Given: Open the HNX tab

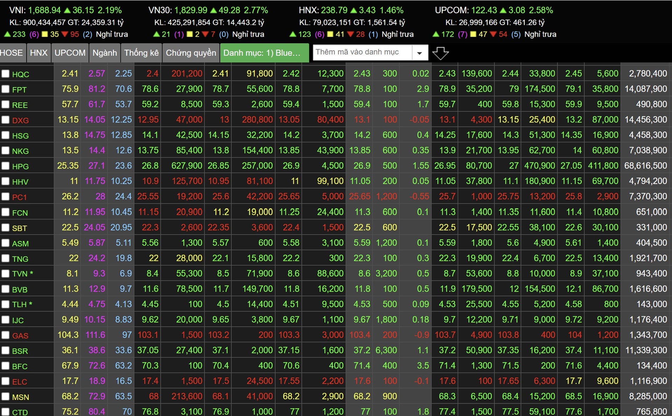Looking at the screenshot, I should pos(38,53).
